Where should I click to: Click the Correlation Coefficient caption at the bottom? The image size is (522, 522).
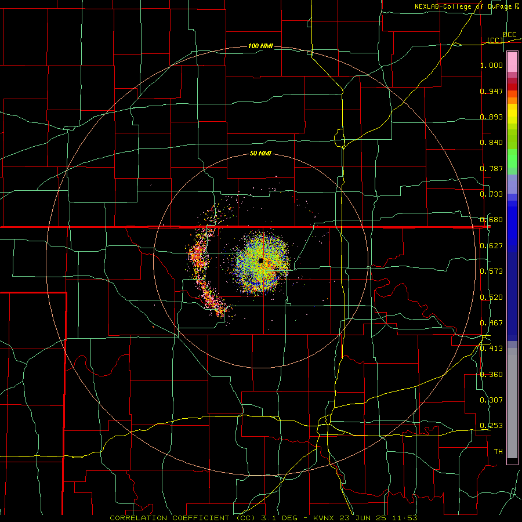point(263,518)
